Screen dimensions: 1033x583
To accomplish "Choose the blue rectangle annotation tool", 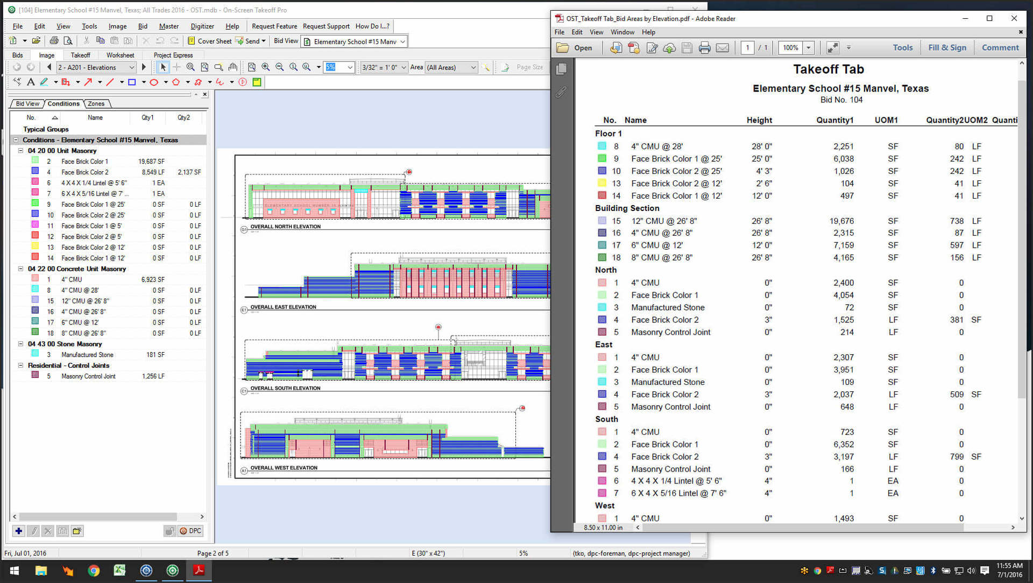I will (132, 82).
